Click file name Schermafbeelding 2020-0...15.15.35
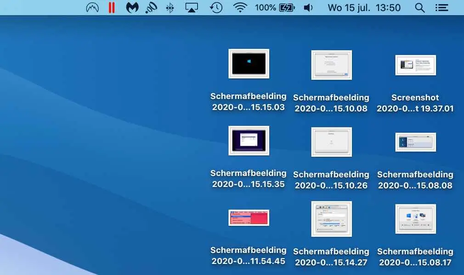The height and width of the screenshot is (275, 464). coord(248,179)
